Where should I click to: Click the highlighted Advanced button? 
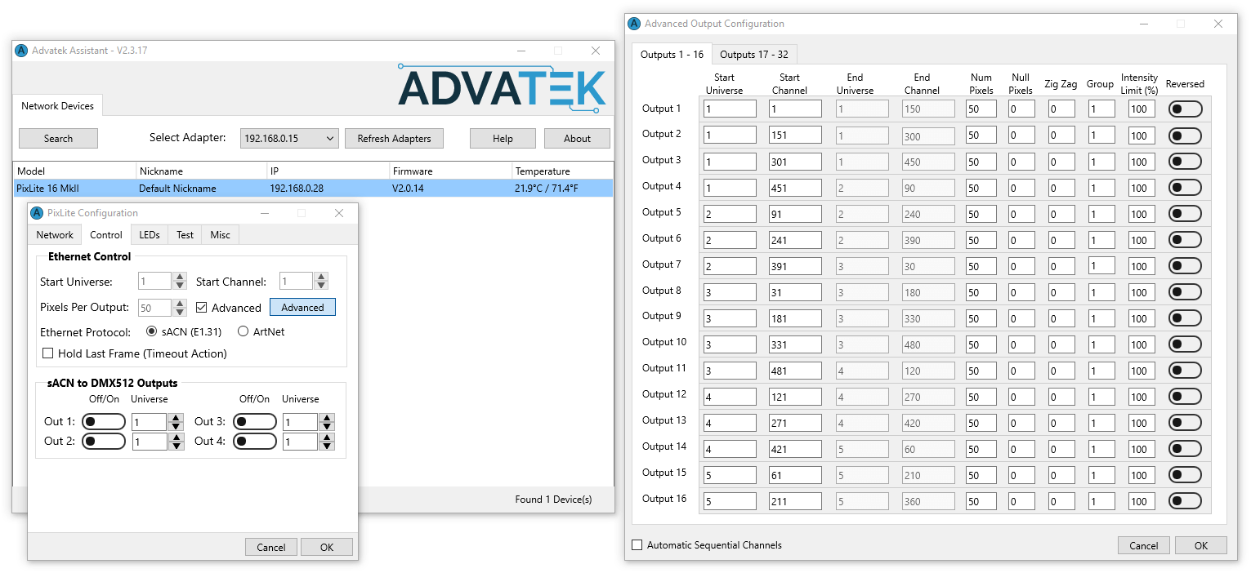[302, 308]
